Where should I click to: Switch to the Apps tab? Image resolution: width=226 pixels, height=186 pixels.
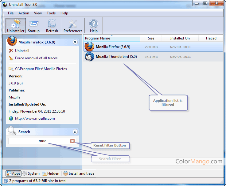point(14,173)
